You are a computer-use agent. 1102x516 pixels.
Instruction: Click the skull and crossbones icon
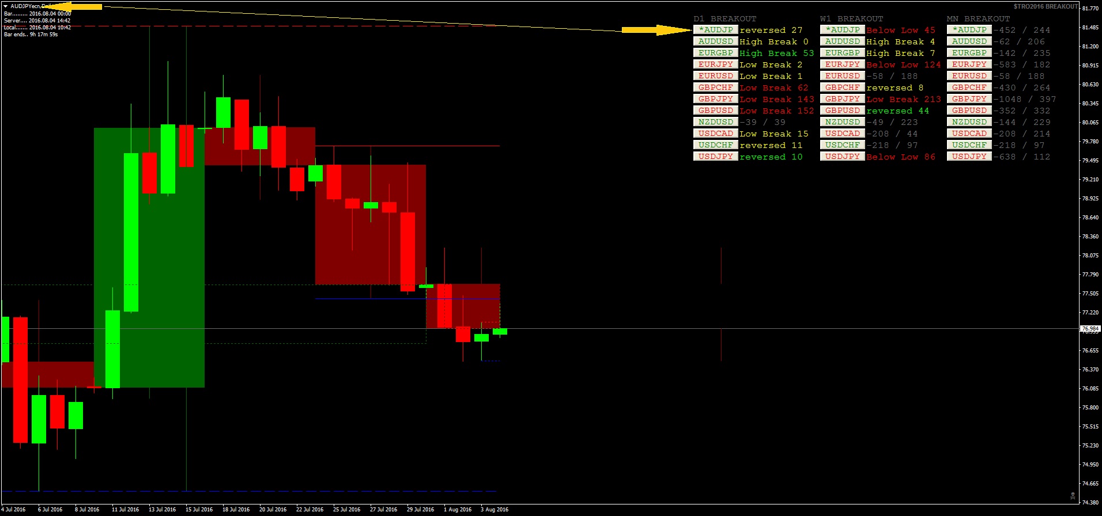click(x=1073, y=495)
